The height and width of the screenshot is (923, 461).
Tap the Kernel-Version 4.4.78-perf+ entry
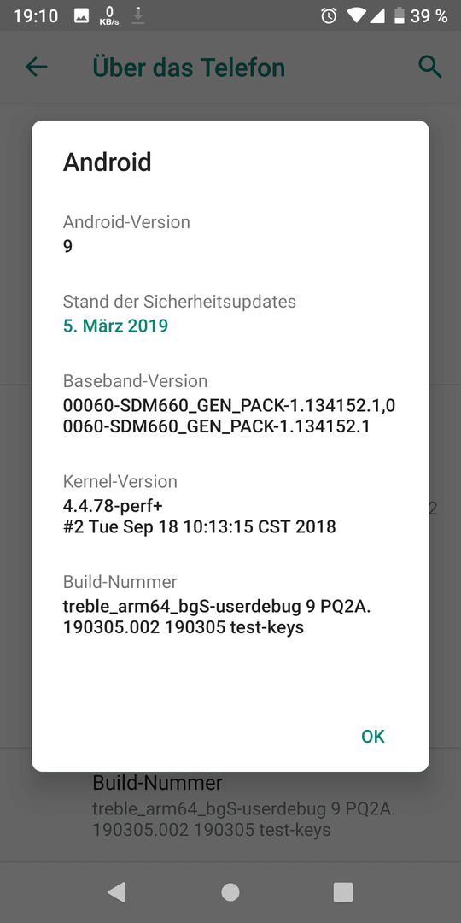tap(199, 506)
